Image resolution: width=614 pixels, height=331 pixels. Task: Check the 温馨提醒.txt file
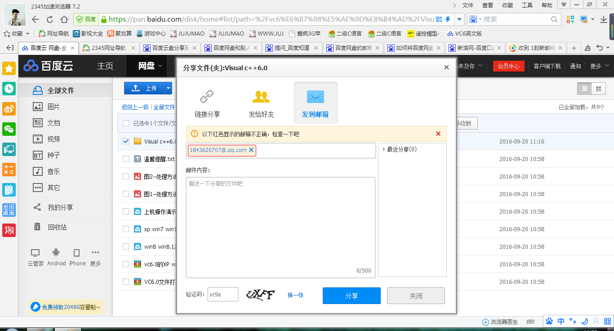point(126,158)
